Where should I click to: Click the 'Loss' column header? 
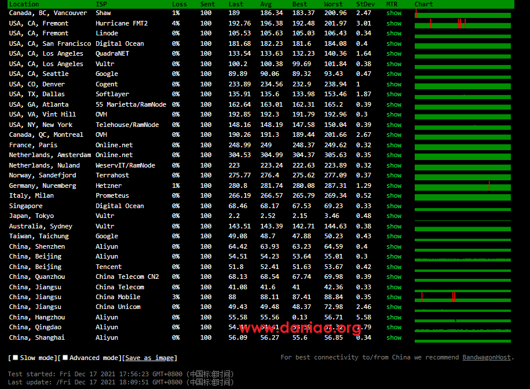[x=179, y=4]
